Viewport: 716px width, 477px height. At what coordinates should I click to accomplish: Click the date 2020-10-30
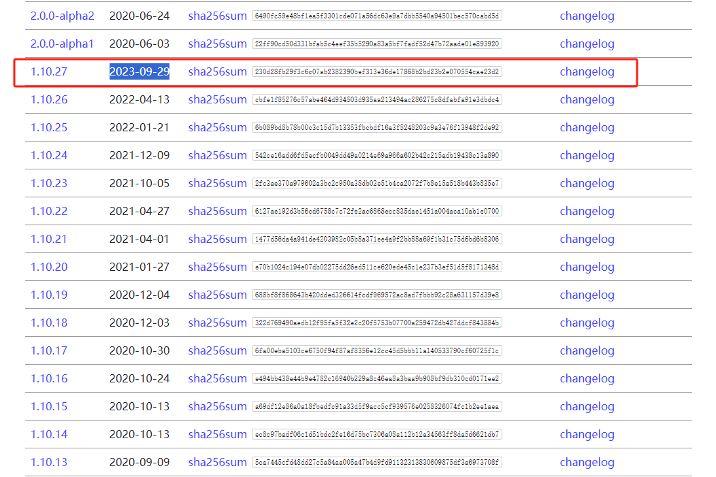pyautogui.click(x=140, y=350)
